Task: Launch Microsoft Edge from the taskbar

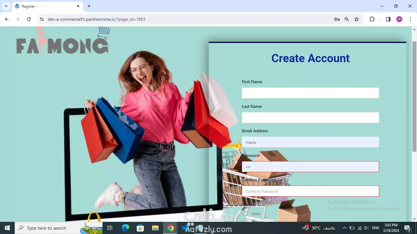Action: point(125,228)
